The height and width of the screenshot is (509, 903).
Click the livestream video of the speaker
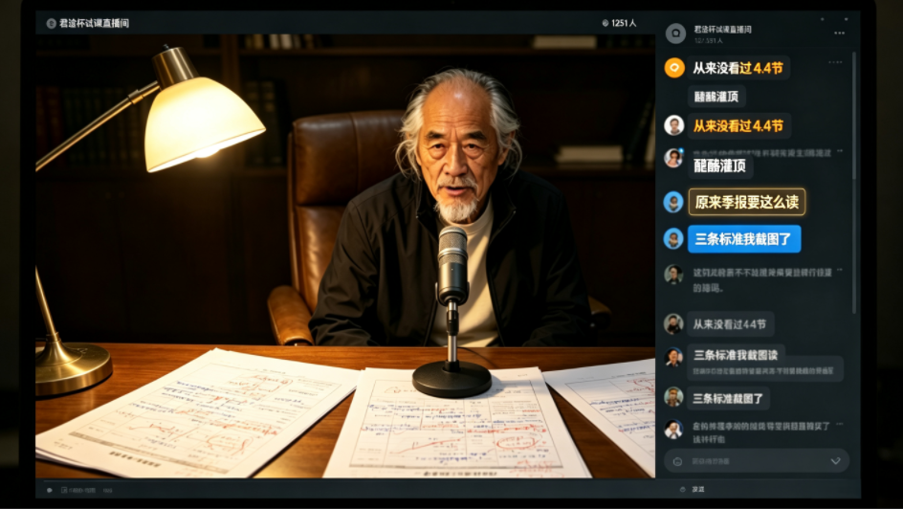click(345, 255)
